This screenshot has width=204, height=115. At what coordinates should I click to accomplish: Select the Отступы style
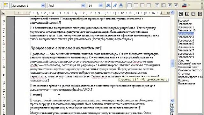pyautogui.click(x=184, y=74)
